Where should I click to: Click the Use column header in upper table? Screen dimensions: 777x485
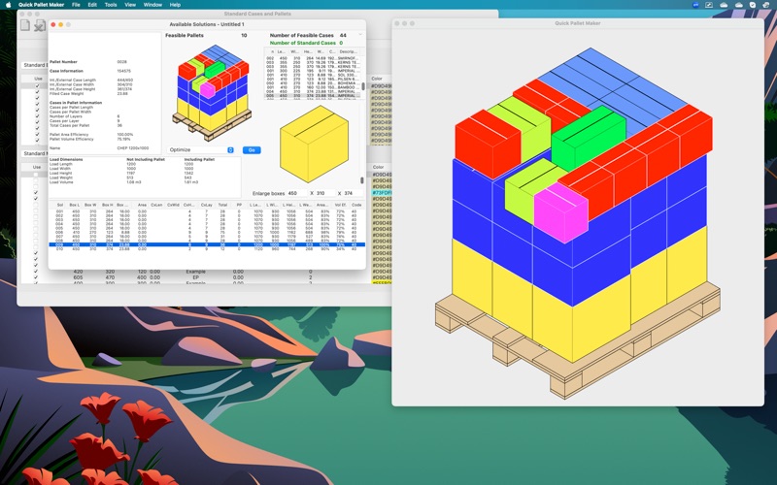point(38,79)
